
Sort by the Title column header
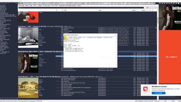(65, 10)
